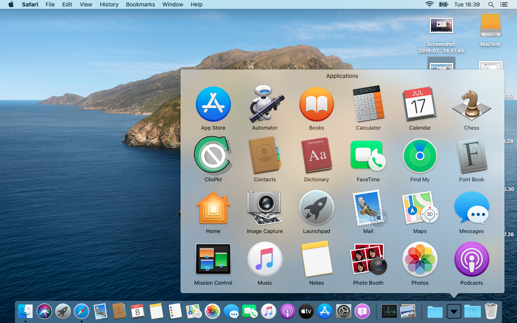Image resolution: width=517 pixels, height=323 pixels.
Task: Open Launchpad in the Applications stack
Action: [x=317, y=208]
